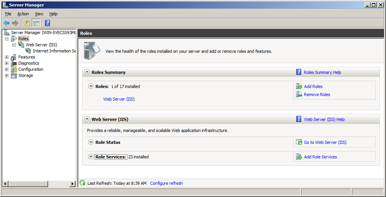Click the Server Manager title bar icon
Screen dimensions: 386x197
point(5,5)
